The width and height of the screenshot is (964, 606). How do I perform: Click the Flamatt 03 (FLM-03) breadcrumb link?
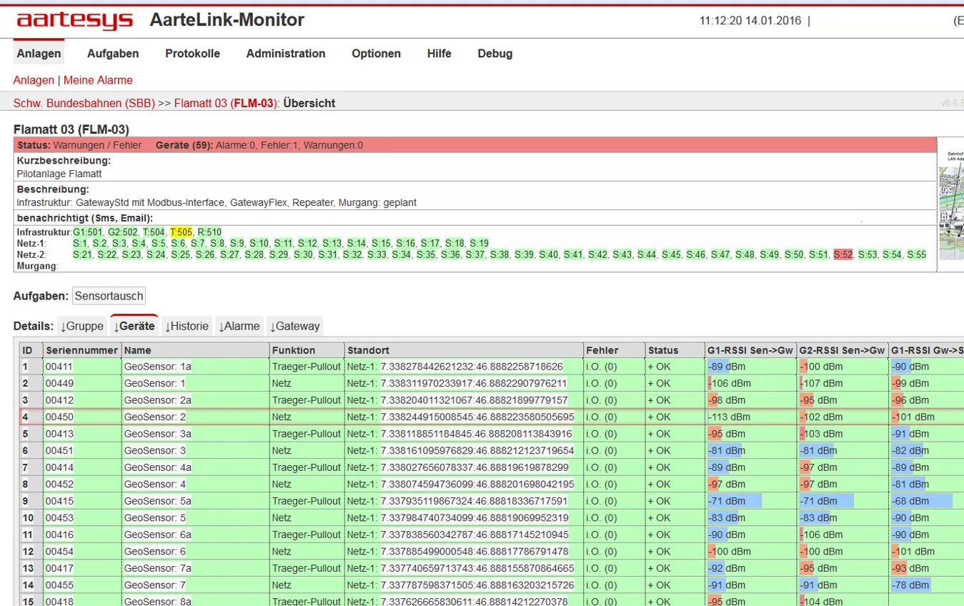[x=226, y=103]
